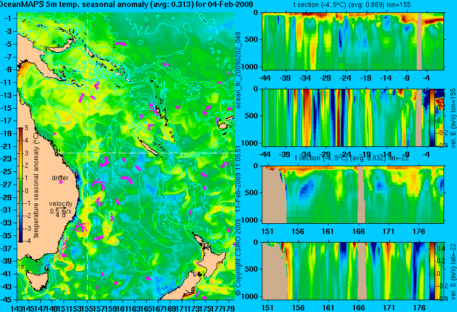Click longitude label 179 on main map axis
This screenshot has height=312, width=457.
[x=229, y=308]
